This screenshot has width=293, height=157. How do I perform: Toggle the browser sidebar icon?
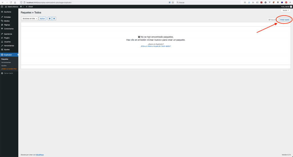coord(257,2)
